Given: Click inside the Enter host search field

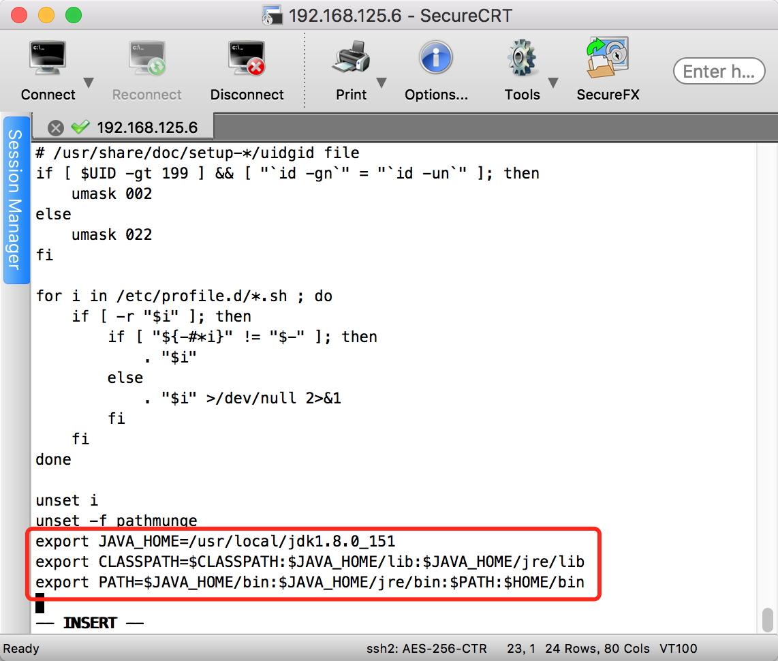Looking at the screenshot, I should tap(719, 71).
